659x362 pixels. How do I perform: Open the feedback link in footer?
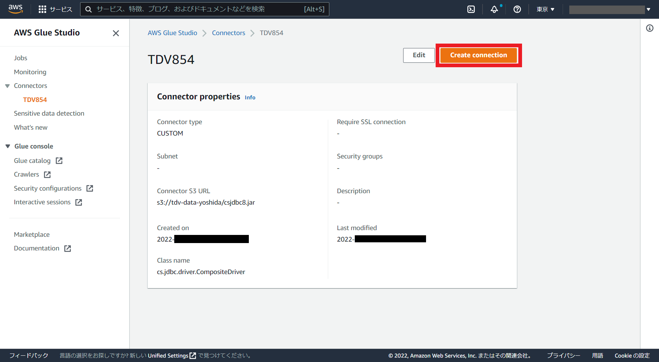click(x=29, y=355)
